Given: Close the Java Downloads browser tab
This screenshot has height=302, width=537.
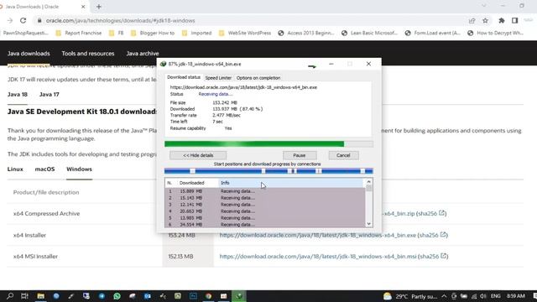Looking at the screenshot, I should [x=83, y=7].
